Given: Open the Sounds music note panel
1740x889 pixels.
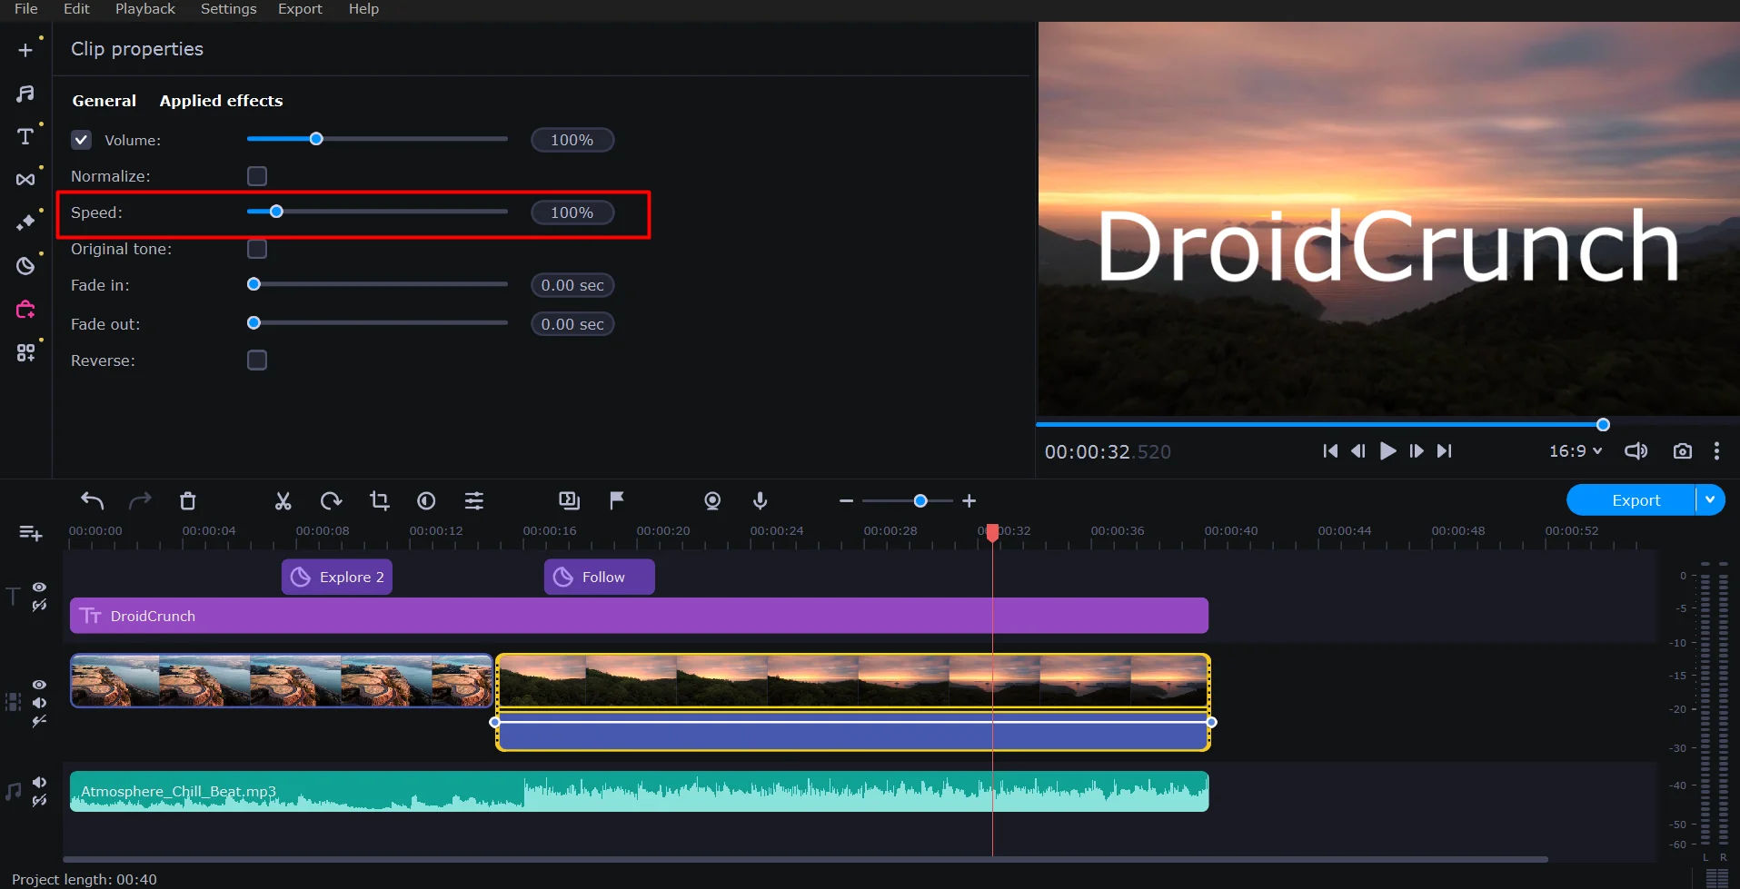Looking at the screenshot, I should coord(25,94).
